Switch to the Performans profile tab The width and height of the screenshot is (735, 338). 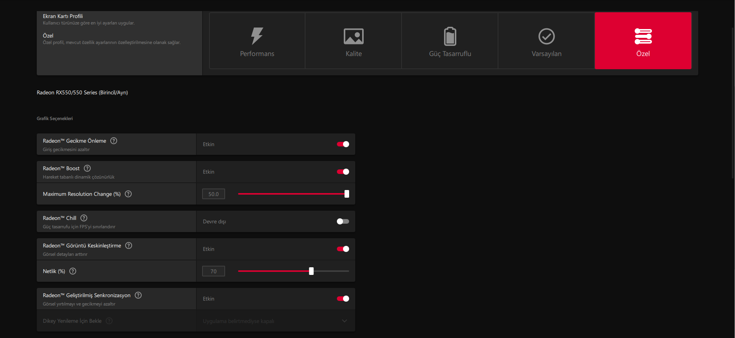tap(257, 41)
